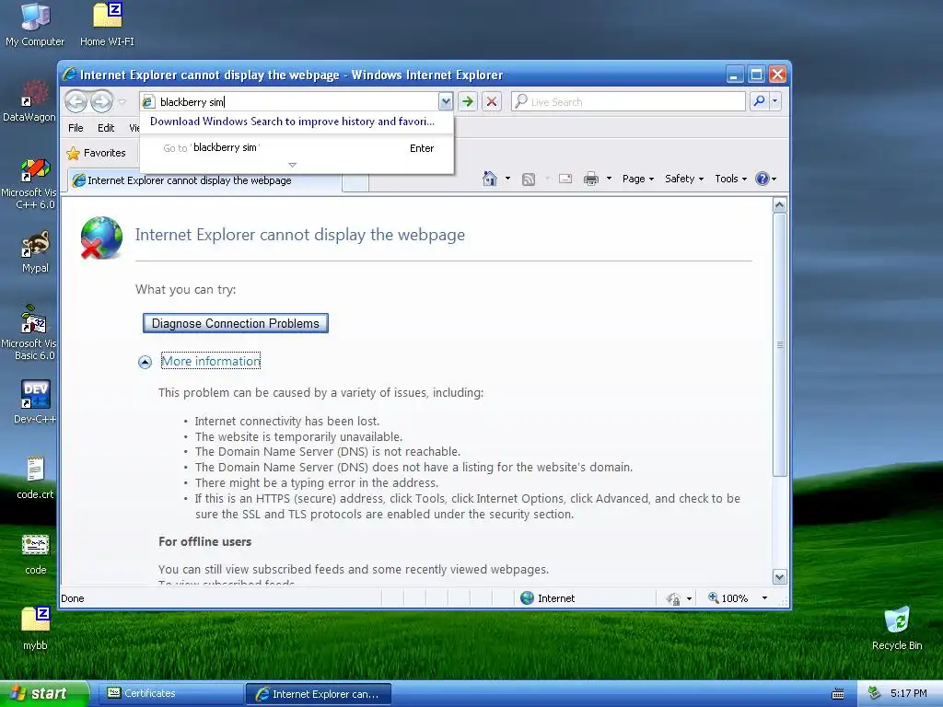Open a new blank tab
943x707 pixels.
(x=355, y=182)
